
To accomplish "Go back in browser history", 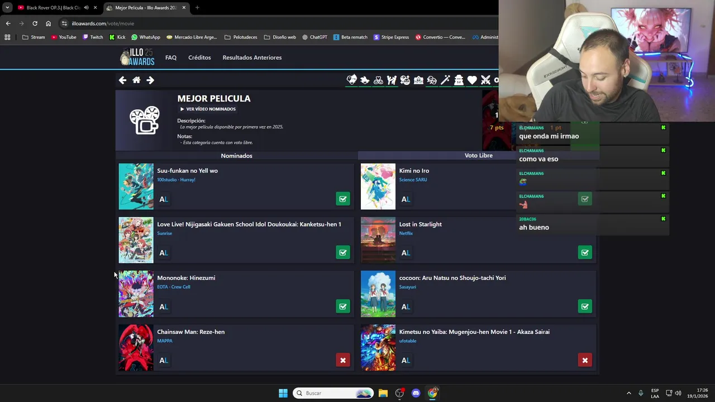I will point(8,23).
